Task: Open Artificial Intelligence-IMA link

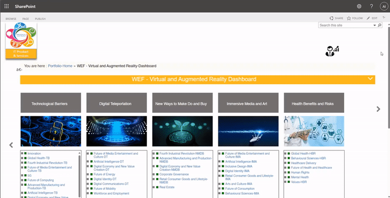Action: [x=241, y=162]
